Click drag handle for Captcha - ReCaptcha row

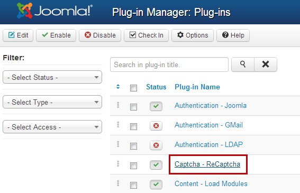[x=118, y=164]
